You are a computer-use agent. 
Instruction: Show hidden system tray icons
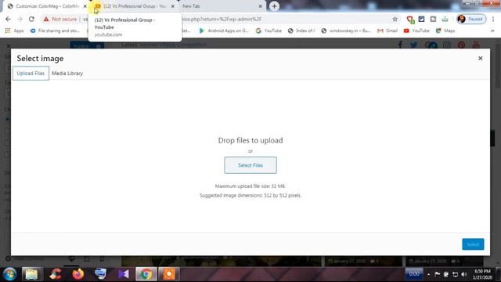(428, 274)
